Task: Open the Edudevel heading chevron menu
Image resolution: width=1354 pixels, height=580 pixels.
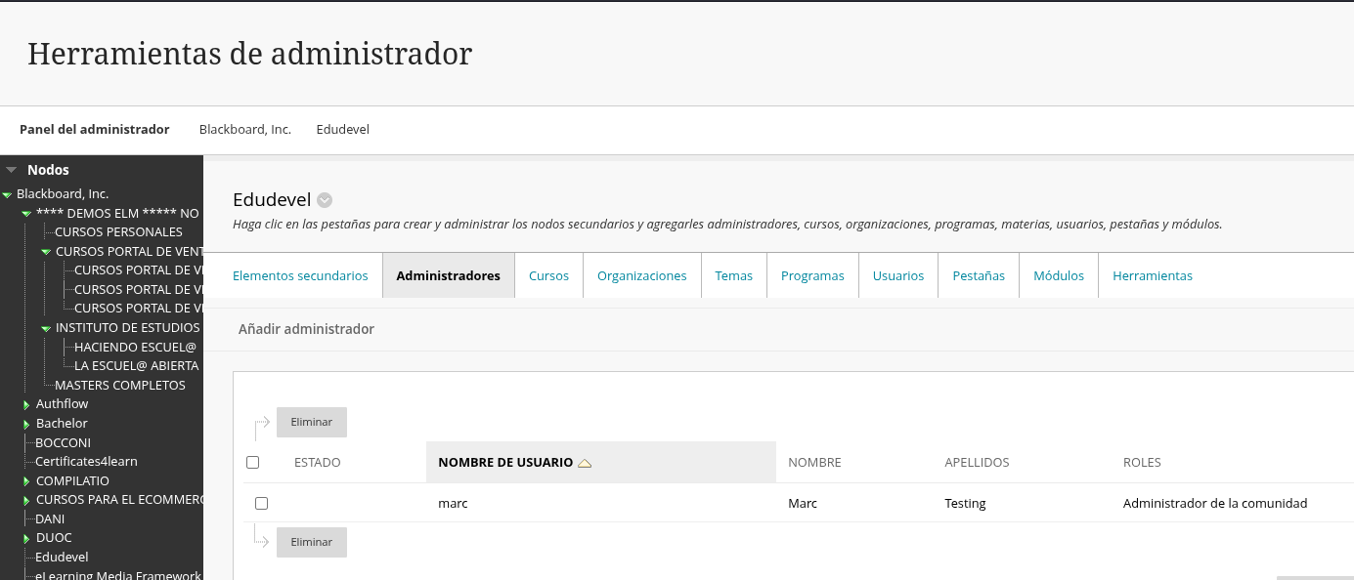Action: [x=326, y=200]
